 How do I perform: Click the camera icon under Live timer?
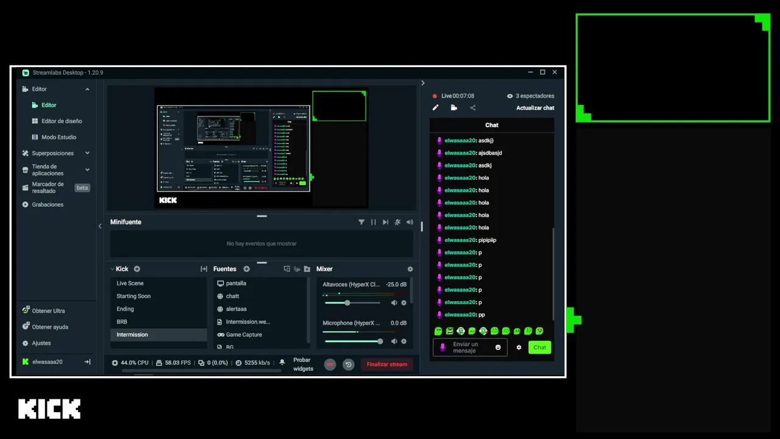tap(454, 108)
